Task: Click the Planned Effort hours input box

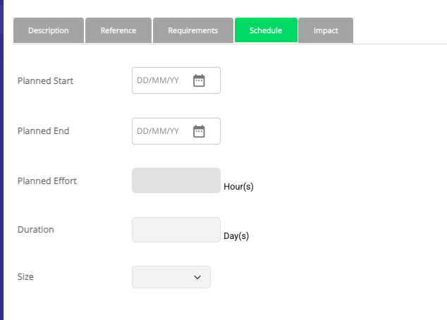Action: (x=176, y=180)
